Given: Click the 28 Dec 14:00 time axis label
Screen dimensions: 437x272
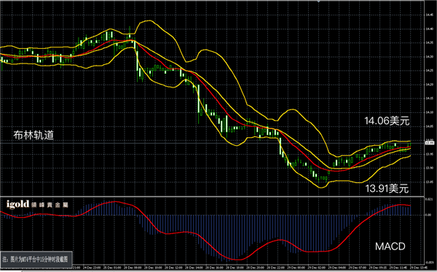Looking at the screenshot, I should (x=194, y=268).
